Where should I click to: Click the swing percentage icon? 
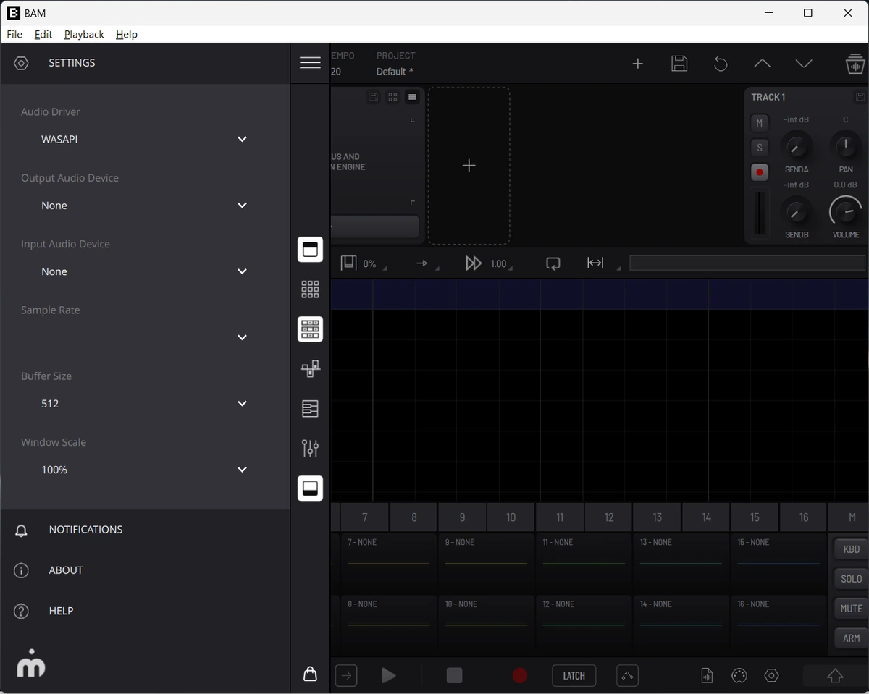coord(348,263)
